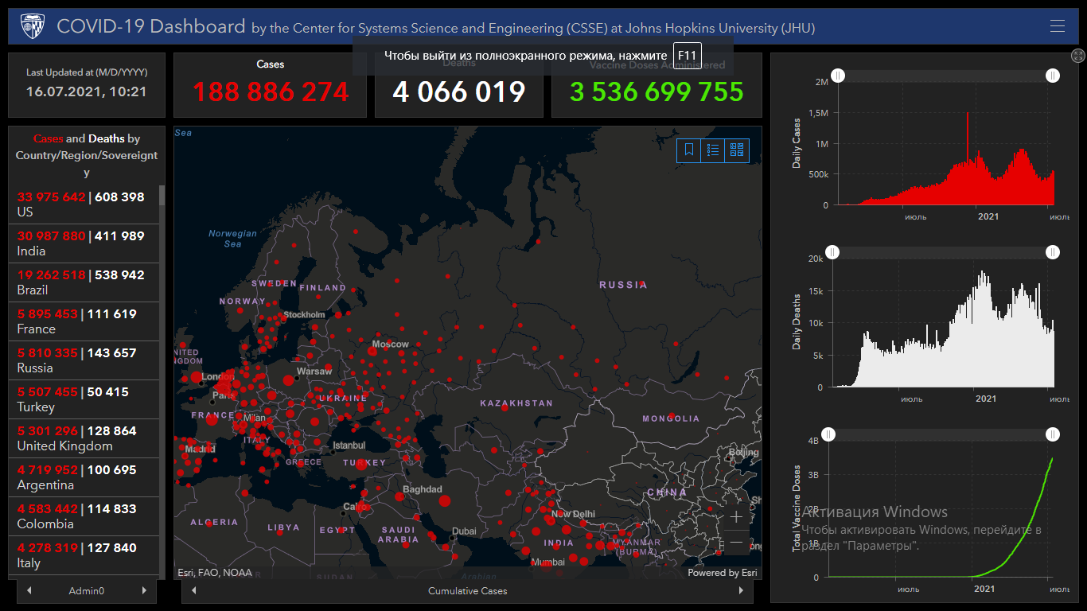
Task: Go to next list after Admin0
Action: pyautogui.click(x=144, y=591)
